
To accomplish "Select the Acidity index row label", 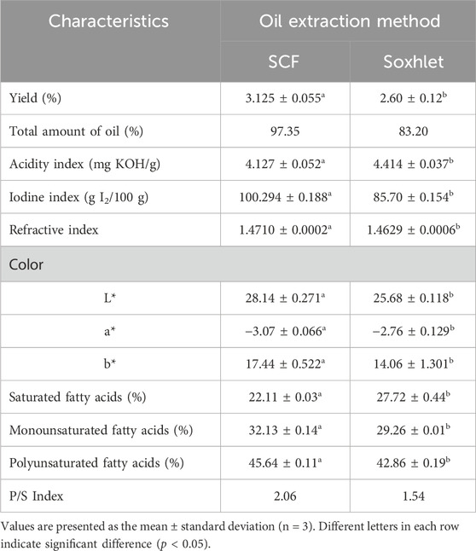I will (x=84, y=164).
